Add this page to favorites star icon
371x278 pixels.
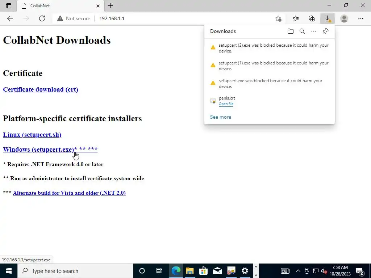click(x=279, y=18)
